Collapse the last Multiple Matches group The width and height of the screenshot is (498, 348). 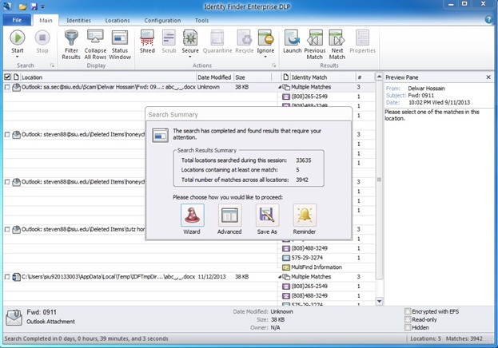tap(280, 277)
